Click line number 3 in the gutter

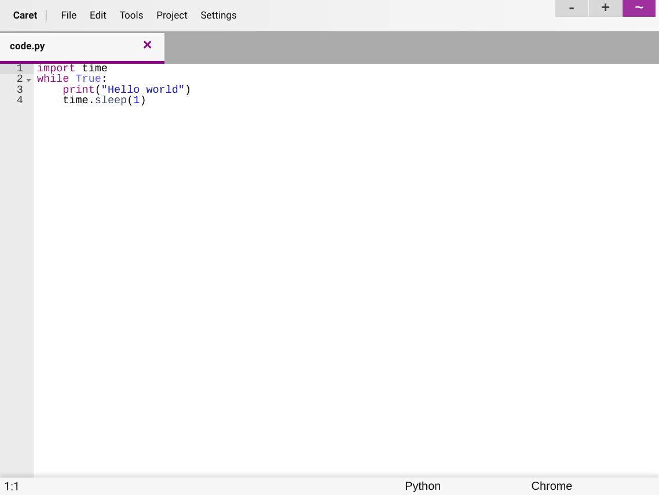19,90
